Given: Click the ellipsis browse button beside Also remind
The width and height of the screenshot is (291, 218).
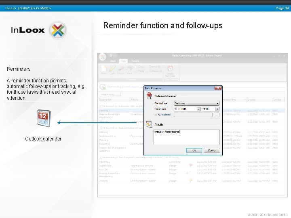Looking at the screenshot, I should click(x=216, y=115).
